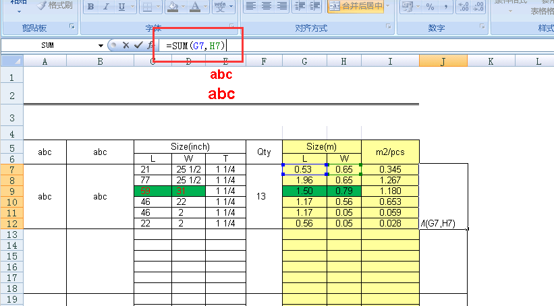The height and width of the screenshot is (306, 554).
Task: Toggle italic formatting
Action: pos(106,7)
